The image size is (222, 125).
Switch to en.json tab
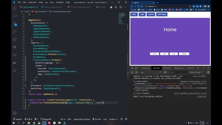coord(101,7)
